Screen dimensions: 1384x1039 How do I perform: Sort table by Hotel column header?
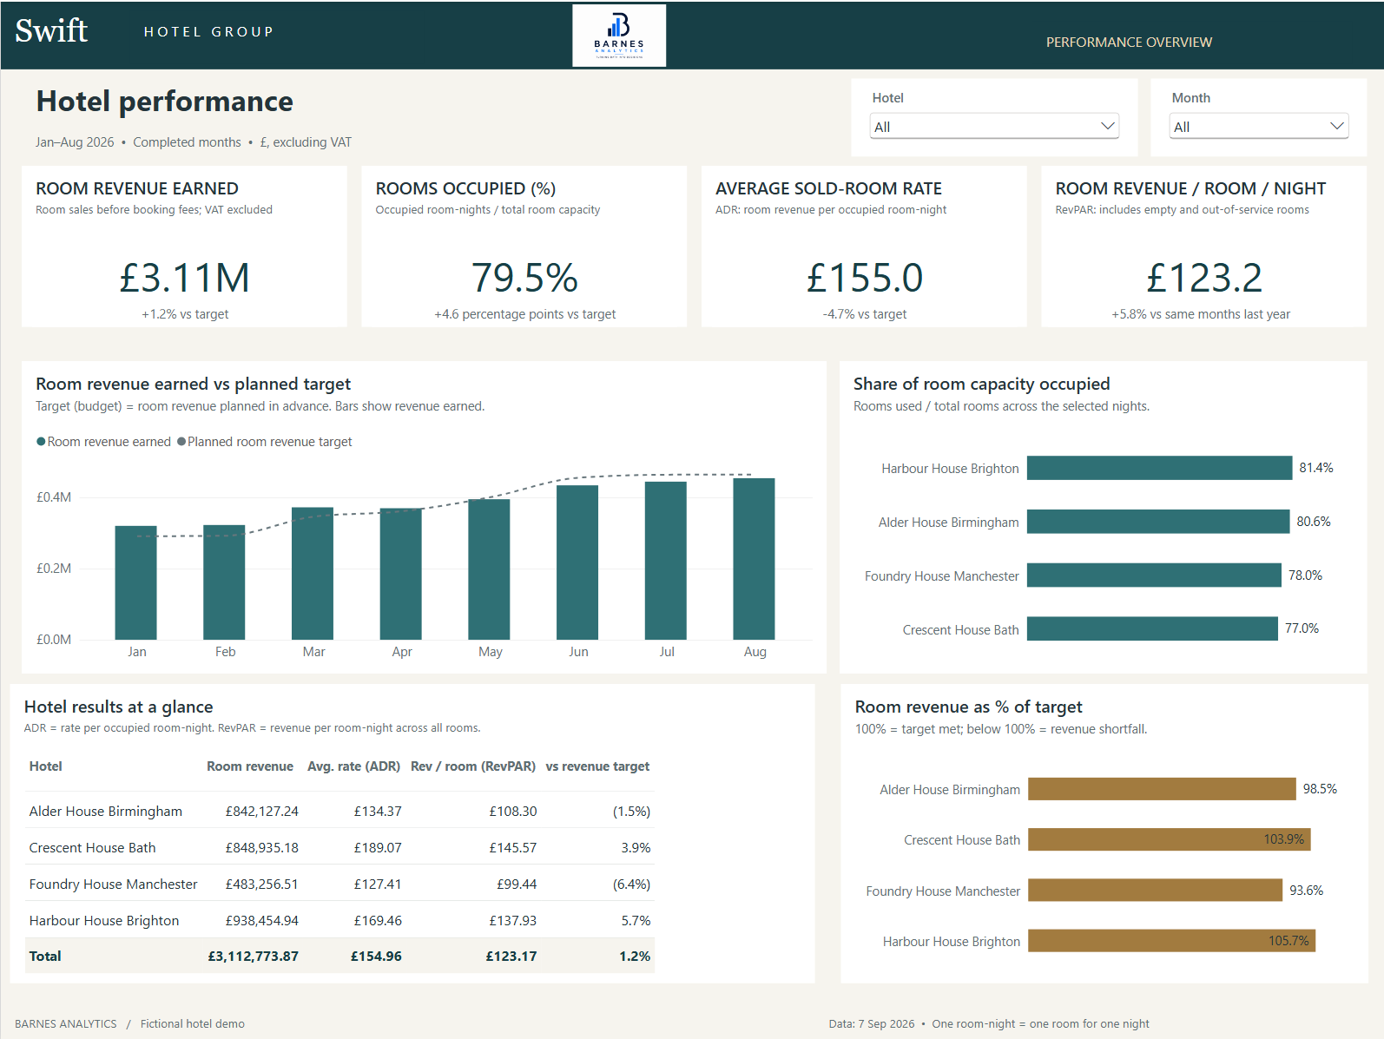coord(46,766)
